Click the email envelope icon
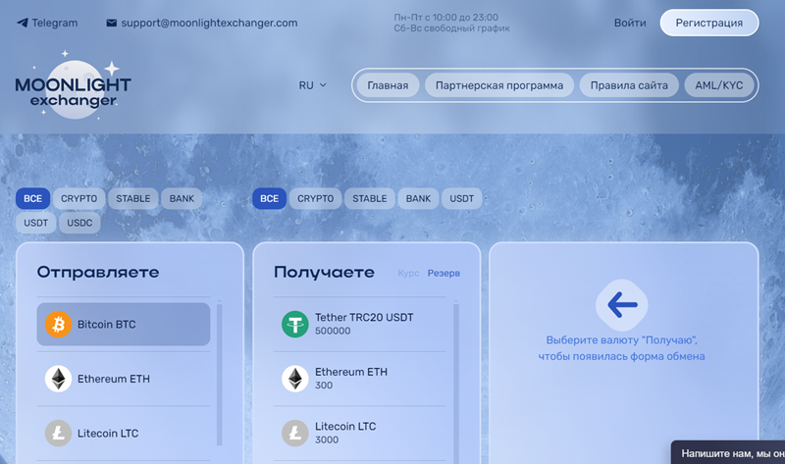The width and height of the screenshot is (785, 464). pos(111,23)
